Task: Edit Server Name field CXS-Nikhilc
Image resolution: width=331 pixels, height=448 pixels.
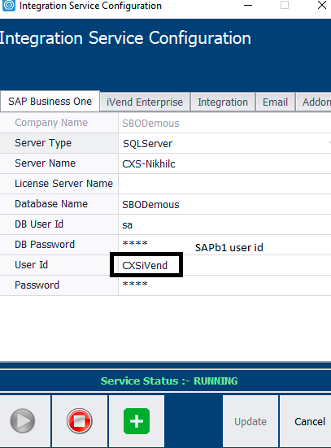Action: [x=224, y=163]
